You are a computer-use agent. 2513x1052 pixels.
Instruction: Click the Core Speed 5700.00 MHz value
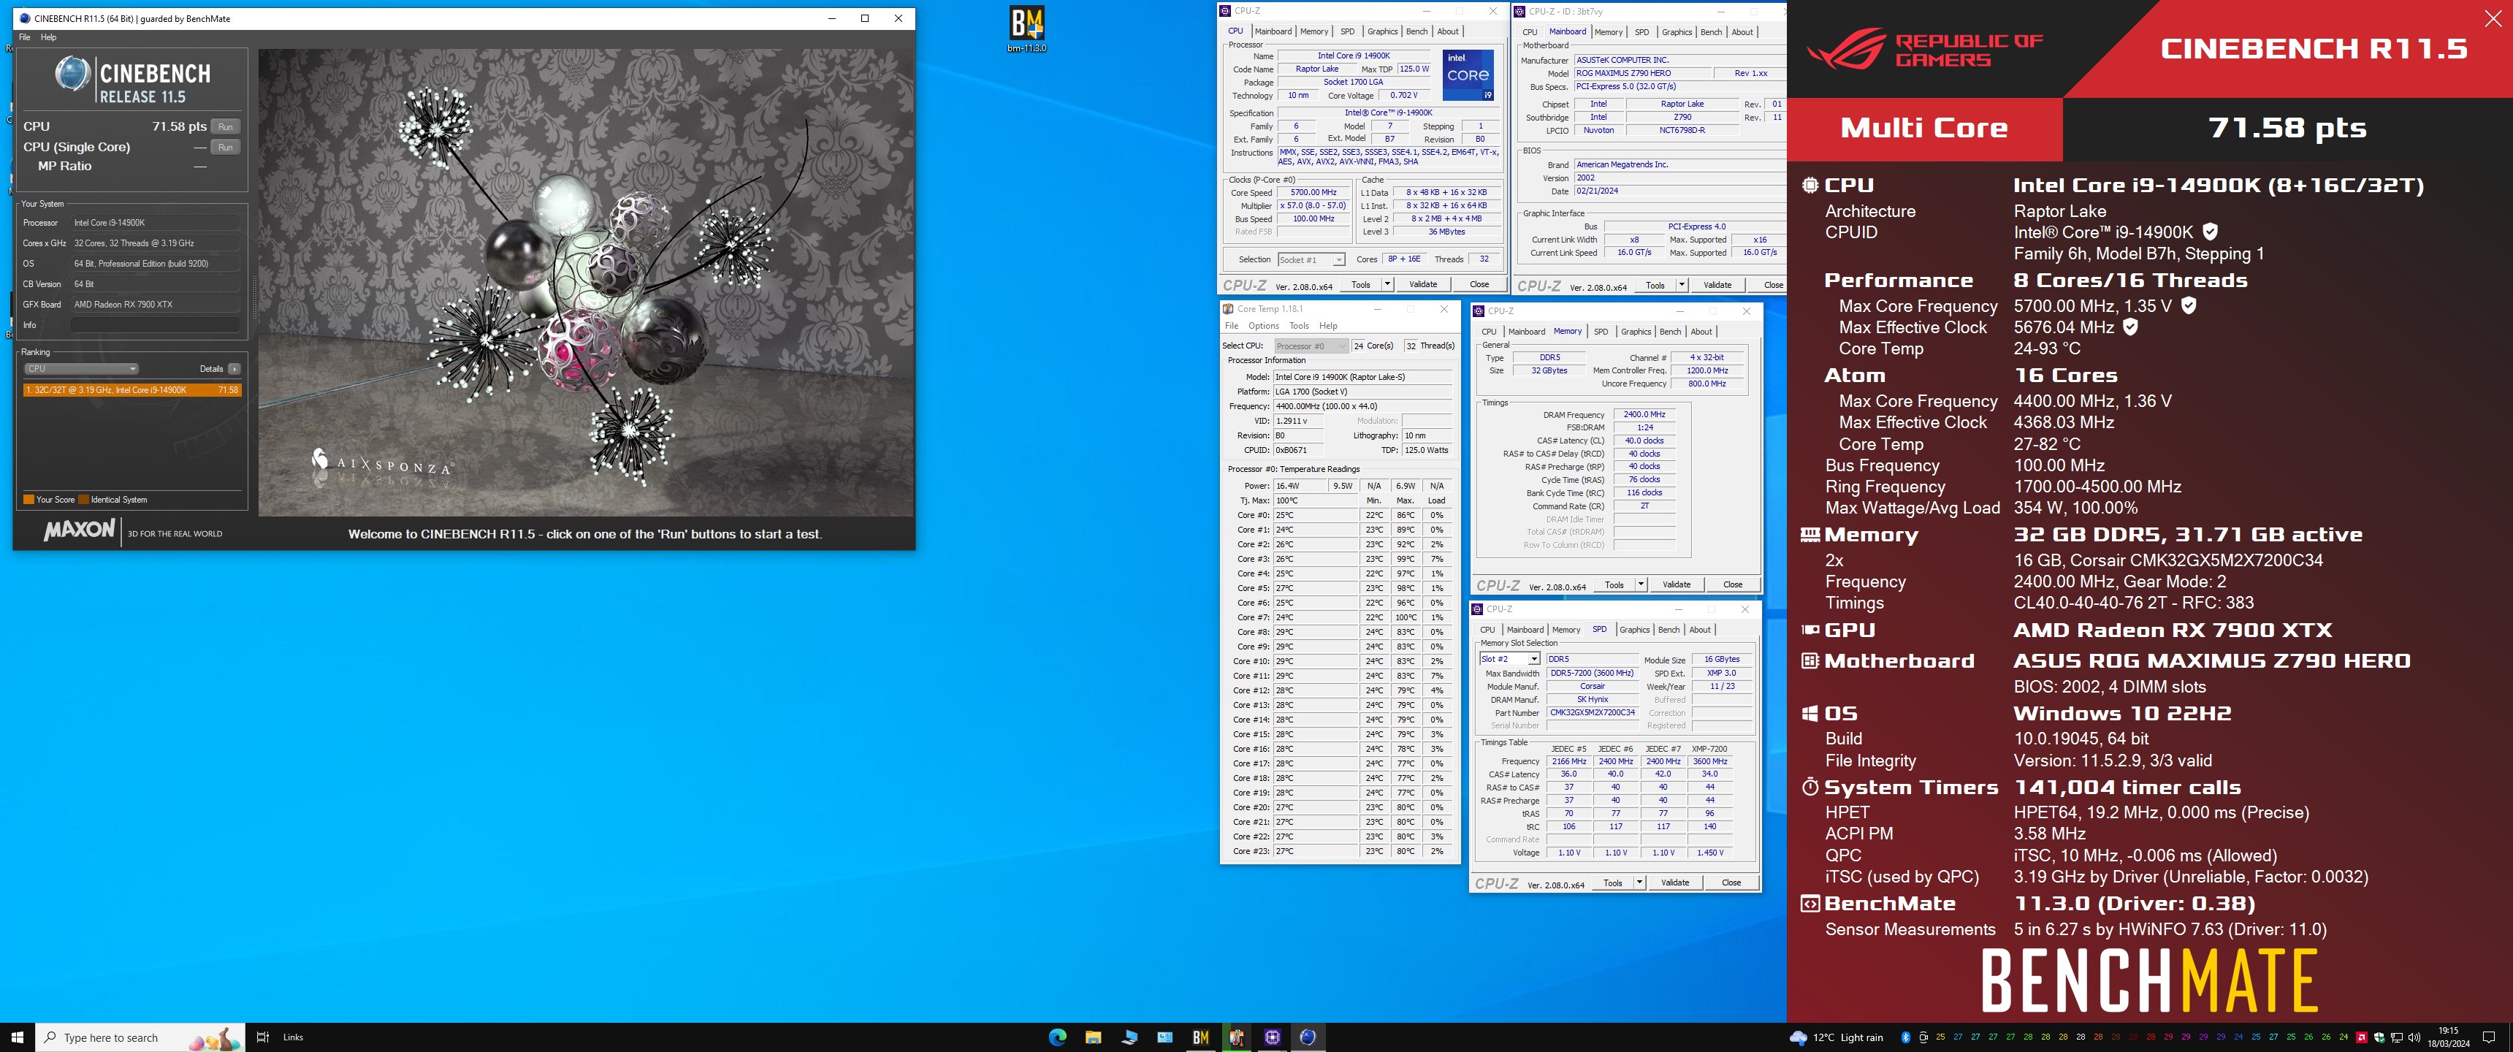[1313, 192]
